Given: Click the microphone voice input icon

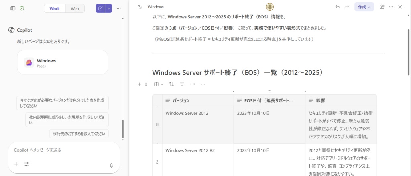Looking at the screenshot, I should point(111,165).
